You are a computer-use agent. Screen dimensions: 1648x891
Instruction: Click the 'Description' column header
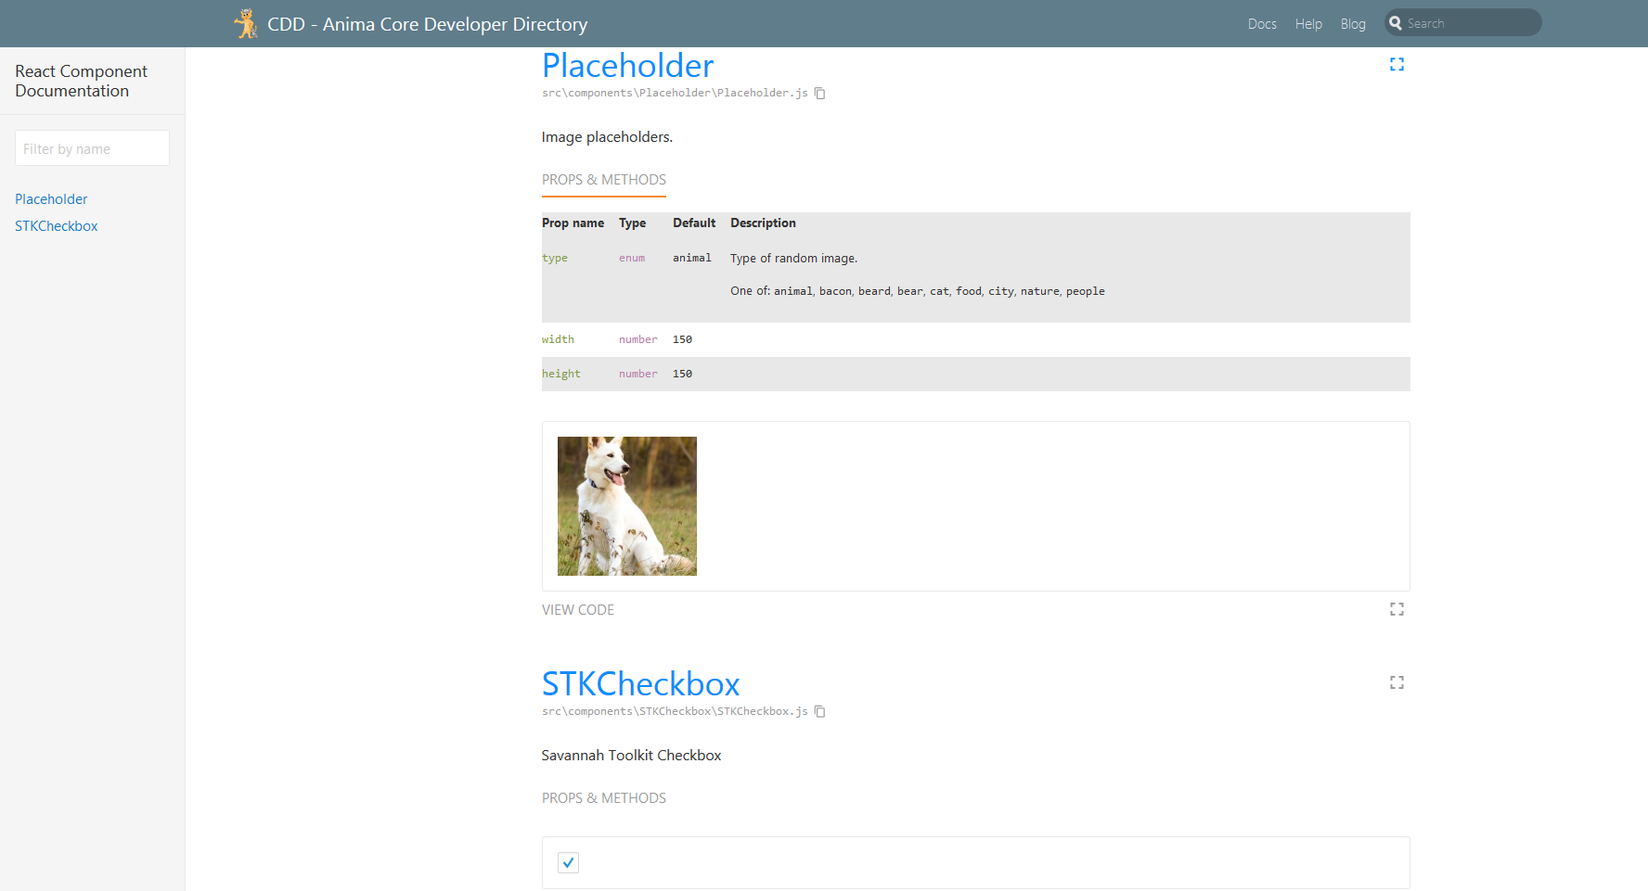click(x=763, y=223)
